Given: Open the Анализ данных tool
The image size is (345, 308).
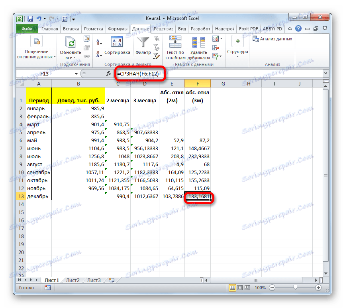Looking at the screenshot, I should [273, 38].
